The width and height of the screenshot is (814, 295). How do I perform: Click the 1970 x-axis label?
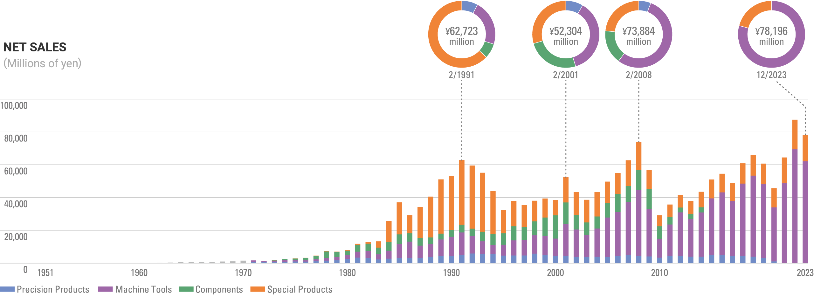[x=243, y=273]
